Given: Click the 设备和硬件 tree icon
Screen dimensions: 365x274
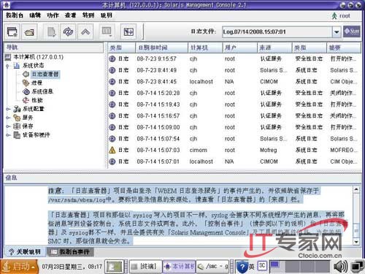Looking at the screenshot, I should coord(17,135).
